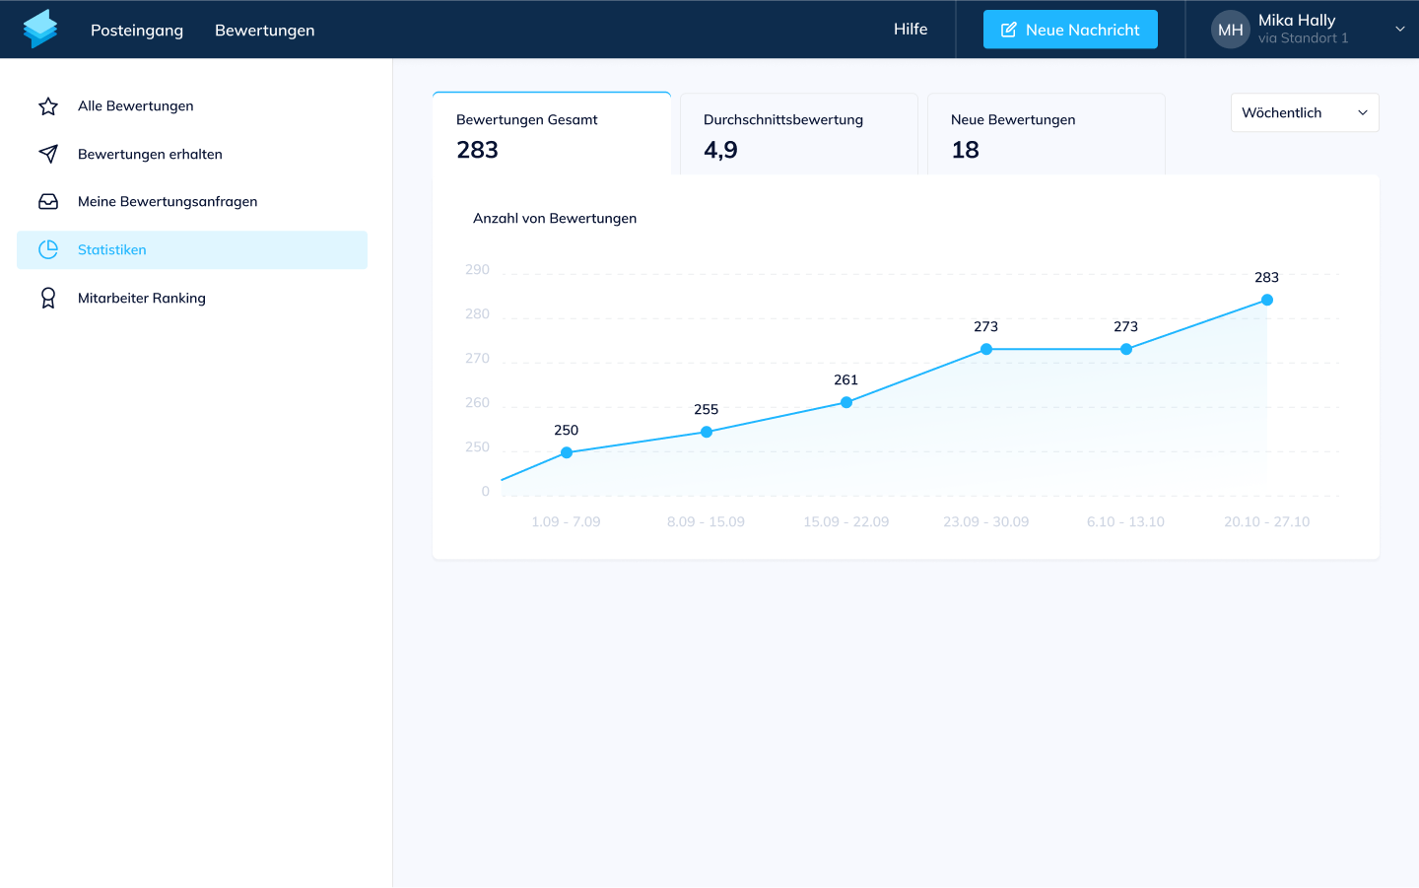The height and width of the screenshot is (888, 1419).
Task: Click the 261 data point on chart
Action: point(846,402)
